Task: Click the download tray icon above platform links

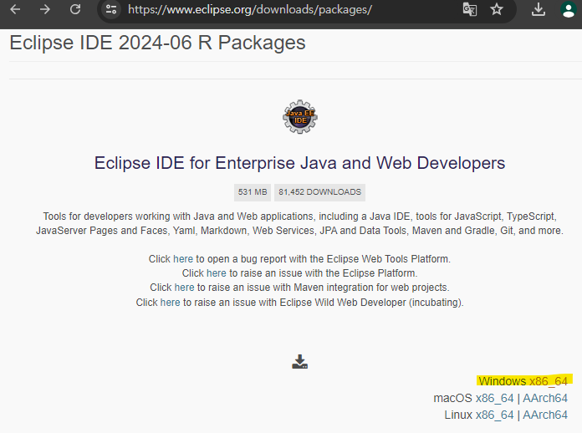Action: [x=300, y=362]
